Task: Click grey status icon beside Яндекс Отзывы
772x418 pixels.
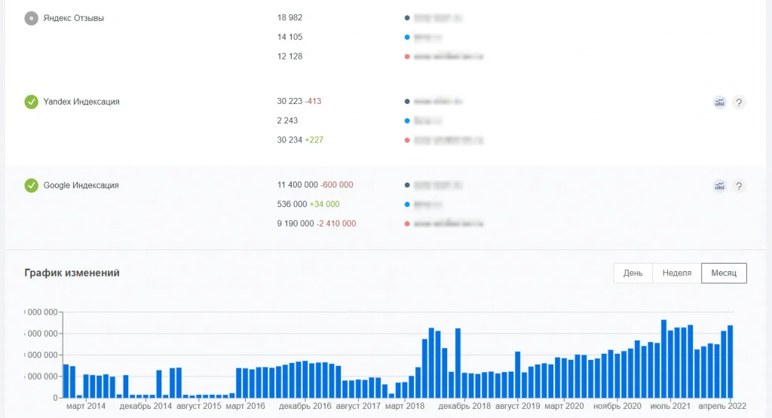Action: [31, 18]
